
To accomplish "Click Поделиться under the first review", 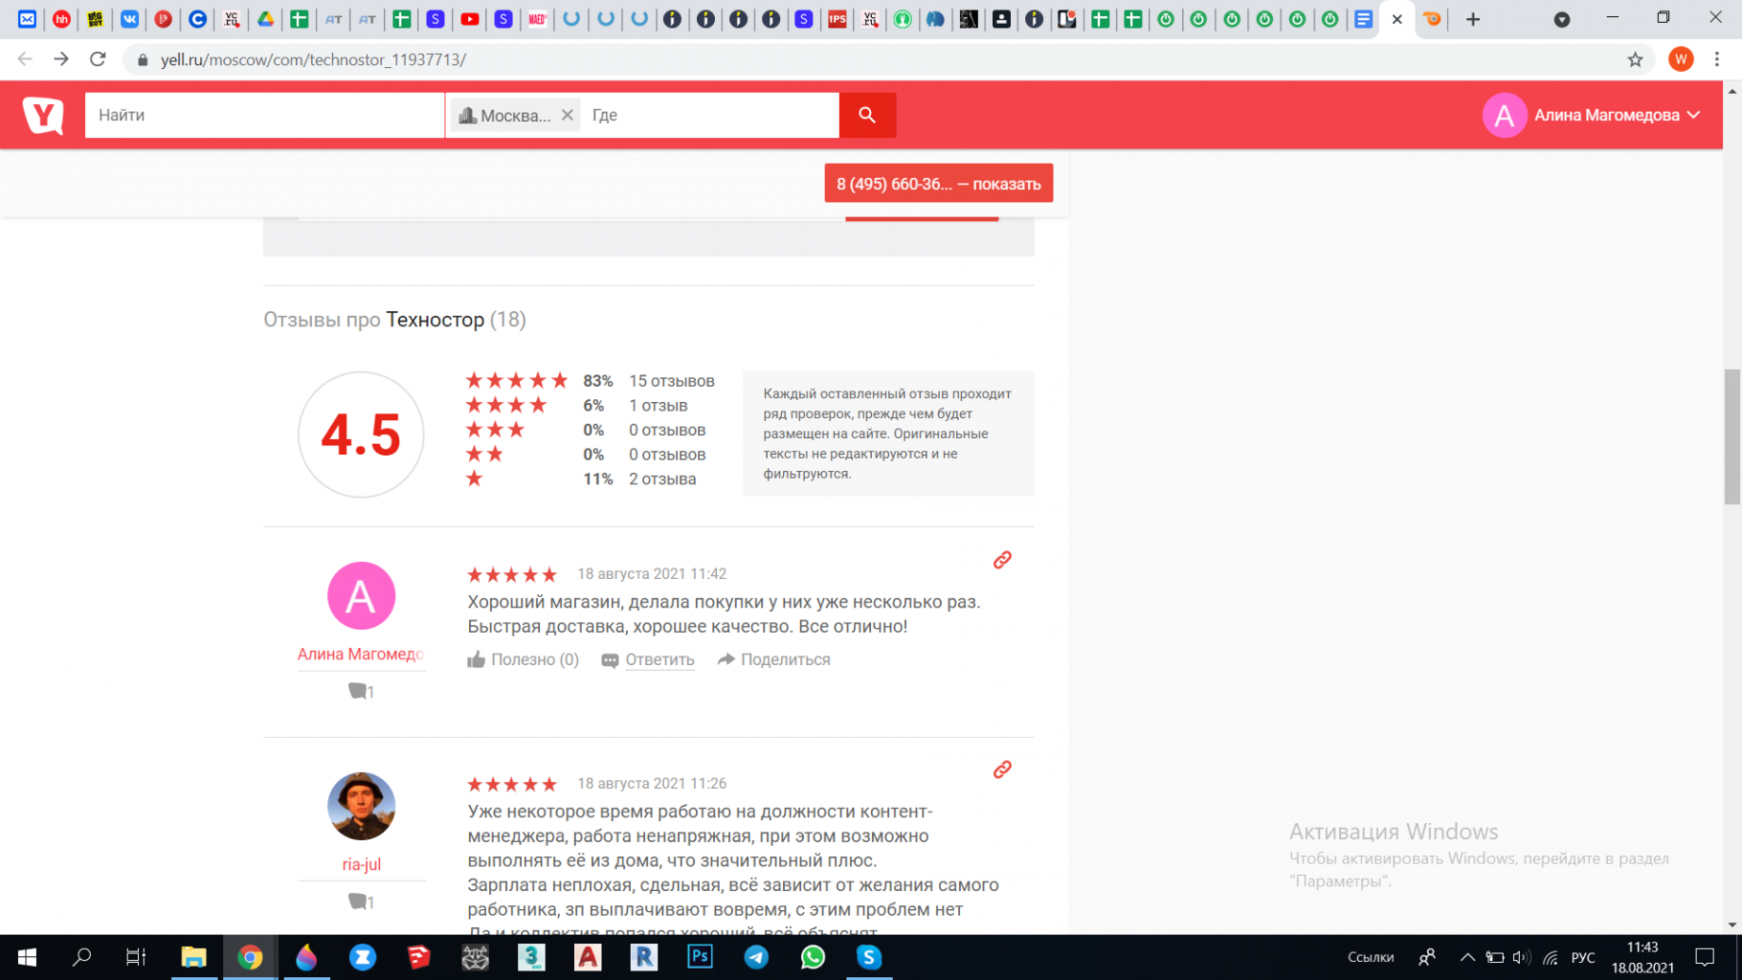I will pyautogui.click(x=773, y=659).
